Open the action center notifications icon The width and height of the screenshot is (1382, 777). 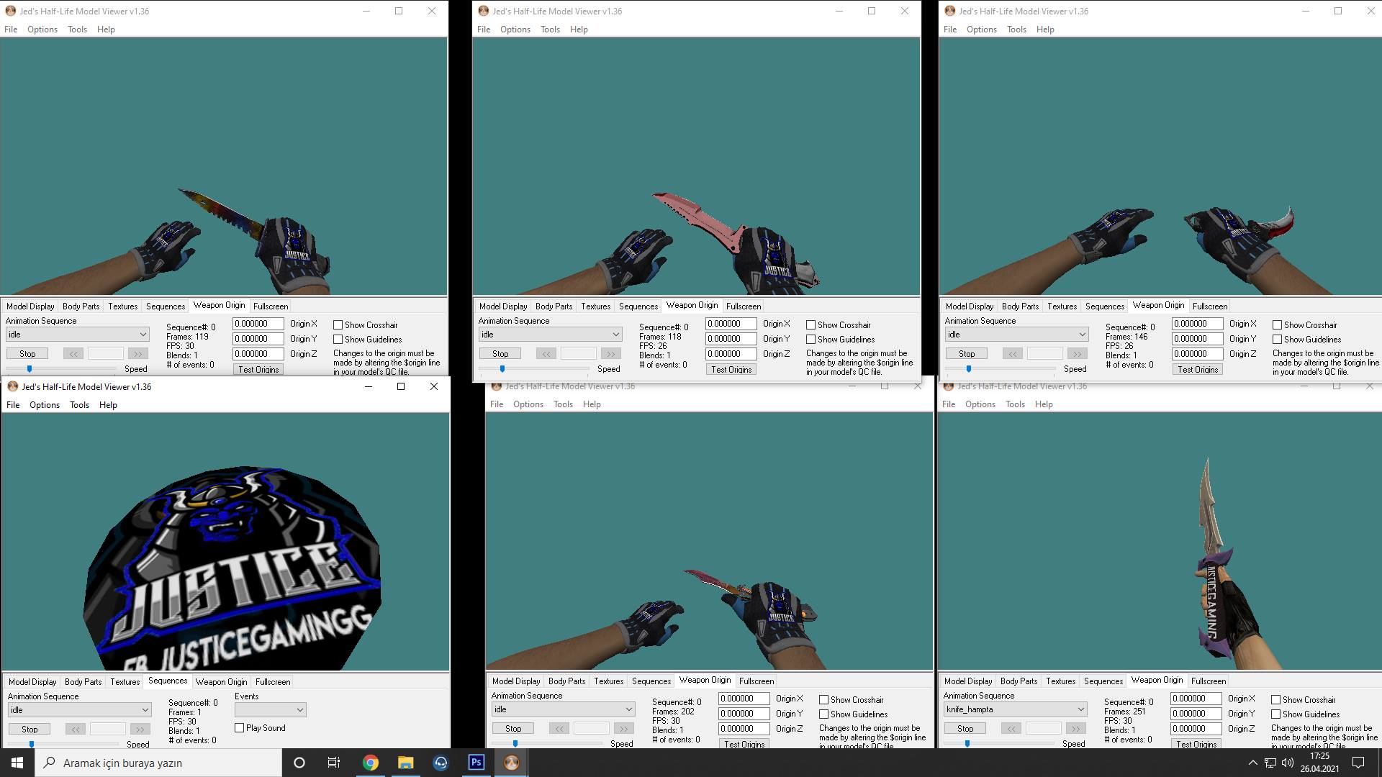(x=1359, y=763)
